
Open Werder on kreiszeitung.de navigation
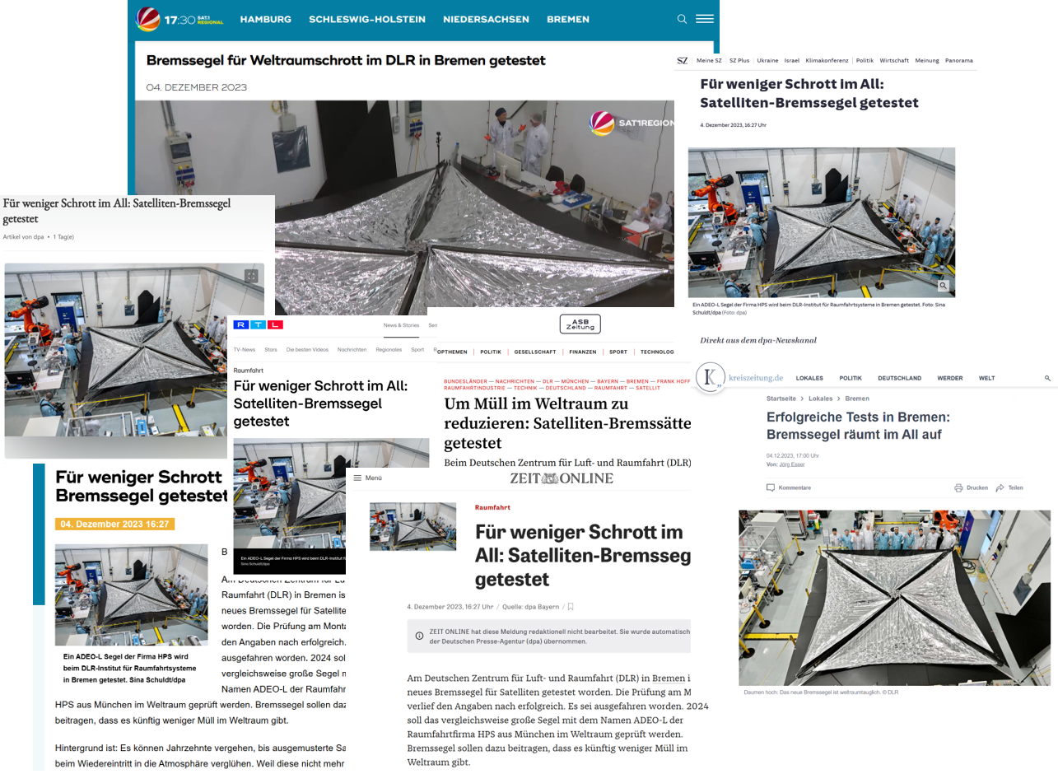pyautogui.click(x=949, y=378)
